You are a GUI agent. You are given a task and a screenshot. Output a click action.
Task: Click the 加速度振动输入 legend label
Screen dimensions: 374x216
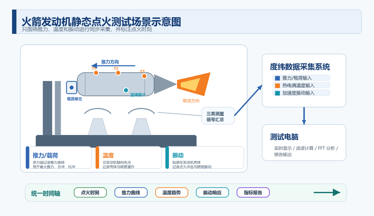(x=299, y=93)
